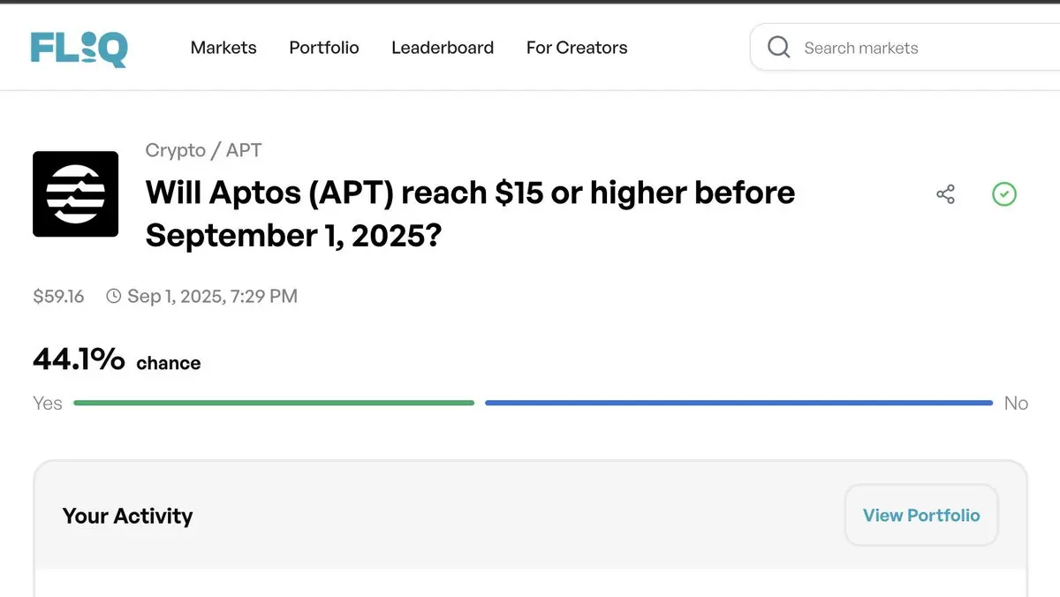Click the Crypto breadcrumb link

point(176,150)
